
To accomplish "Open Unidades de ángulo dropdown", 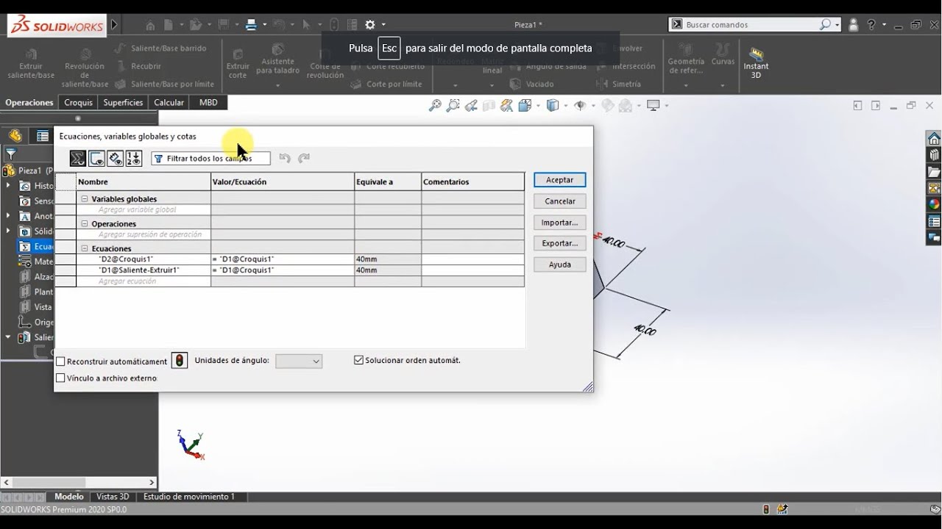I will click(299, 361).
